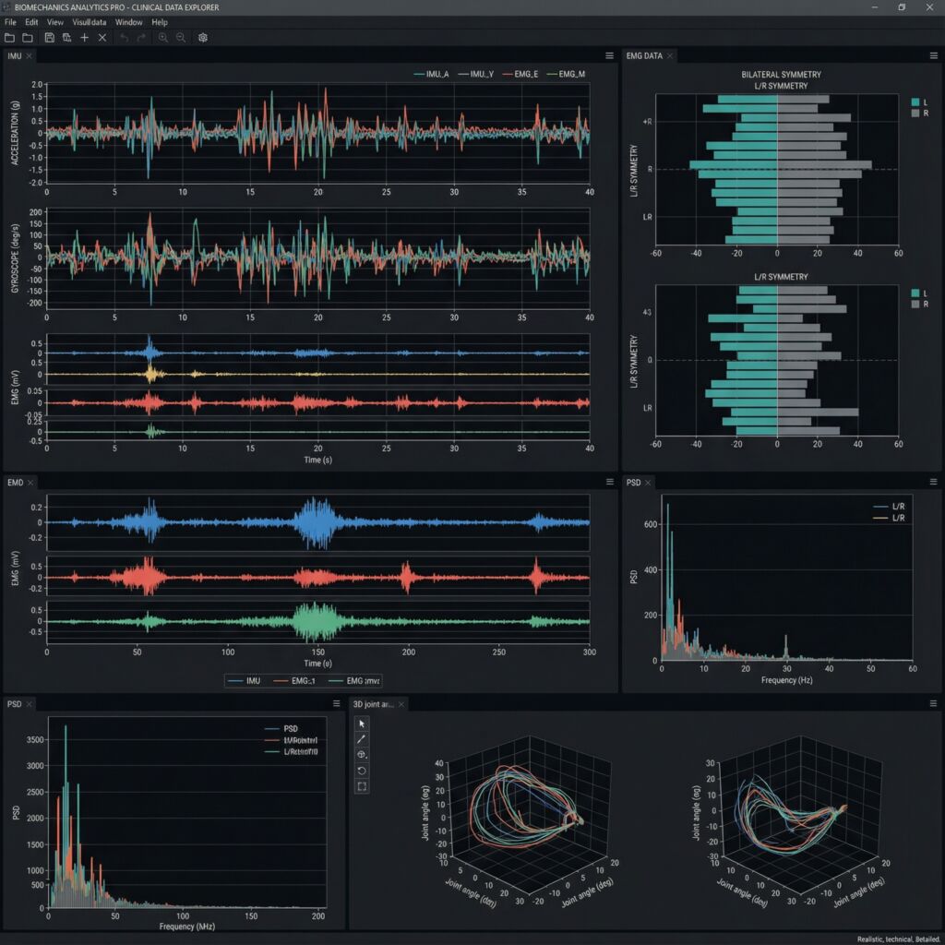945x945 pixels.
Task: Open the View menu
Action: pyautogui.click(x=55, y=22)
